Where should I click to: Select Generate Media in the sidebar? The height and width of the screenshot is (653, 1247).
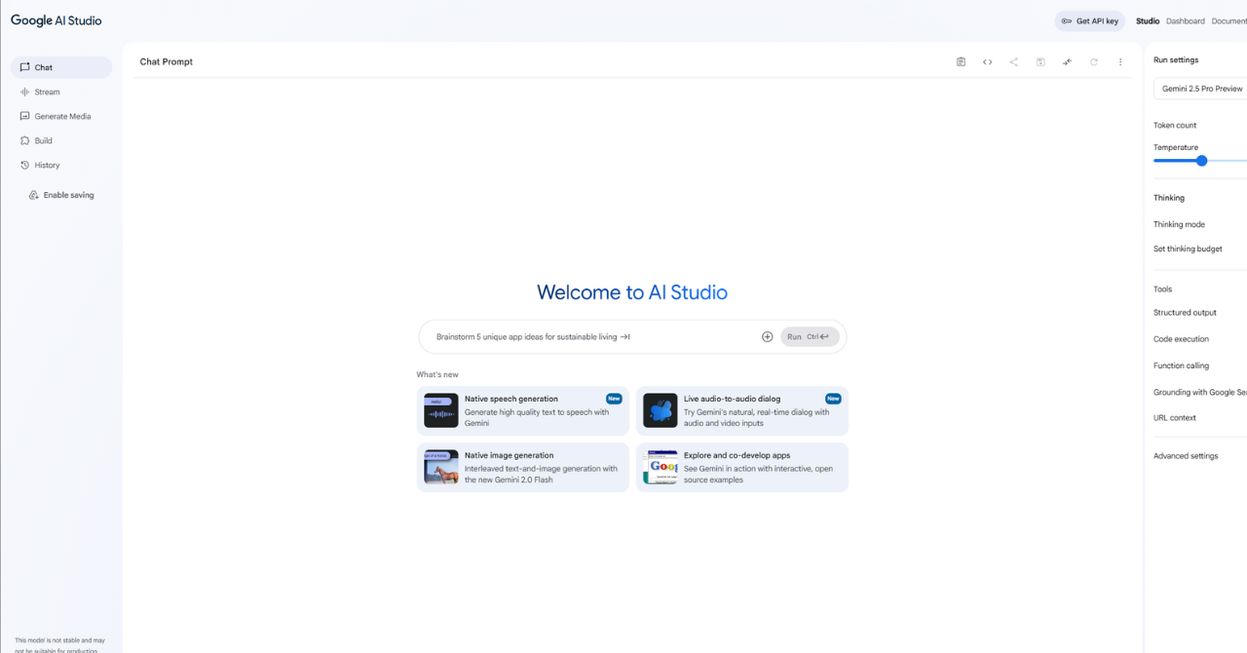(62, 117)
